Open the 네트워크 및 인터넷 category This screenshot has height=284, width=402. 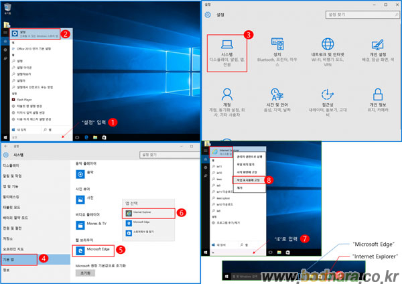tap(328, 52)
